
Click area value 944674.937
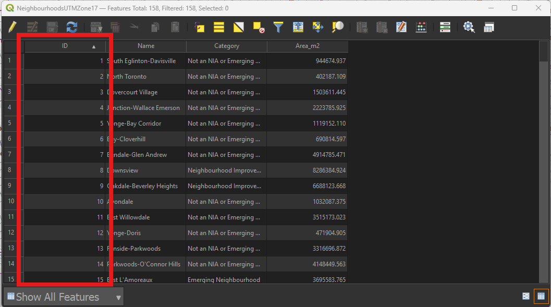(x=308, y=61)
